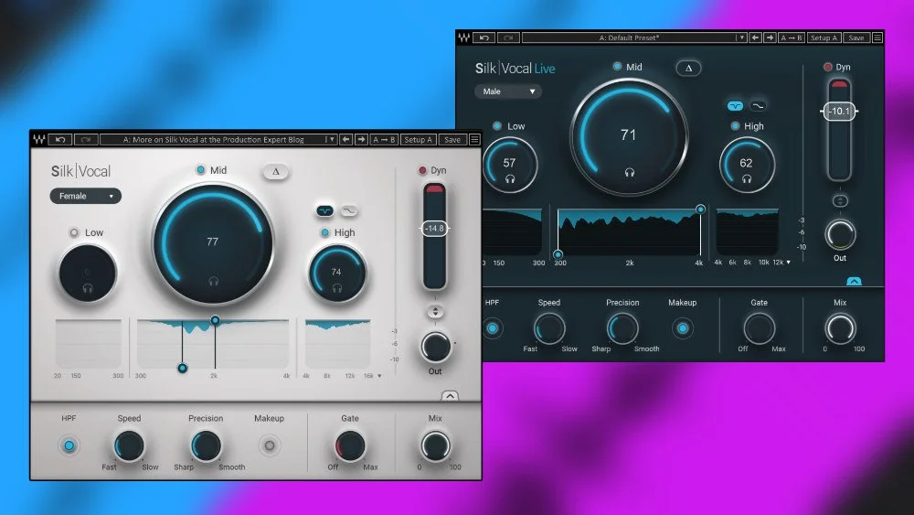Select shelf filter shape in Silk Vocal Live

(758, 105)
